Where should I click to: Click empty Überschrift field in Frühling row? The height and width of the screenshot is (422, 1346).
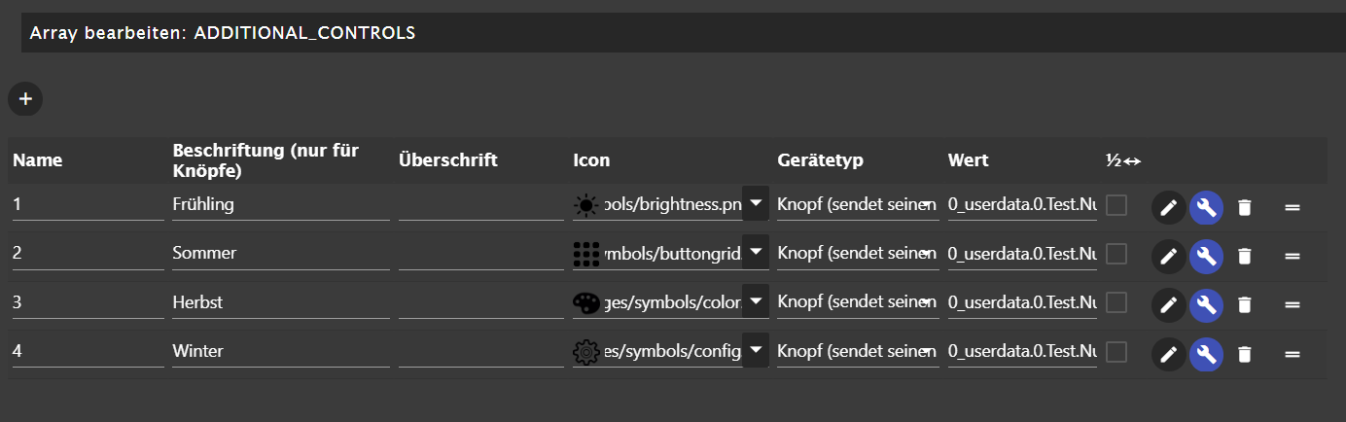tap(480, 204)
